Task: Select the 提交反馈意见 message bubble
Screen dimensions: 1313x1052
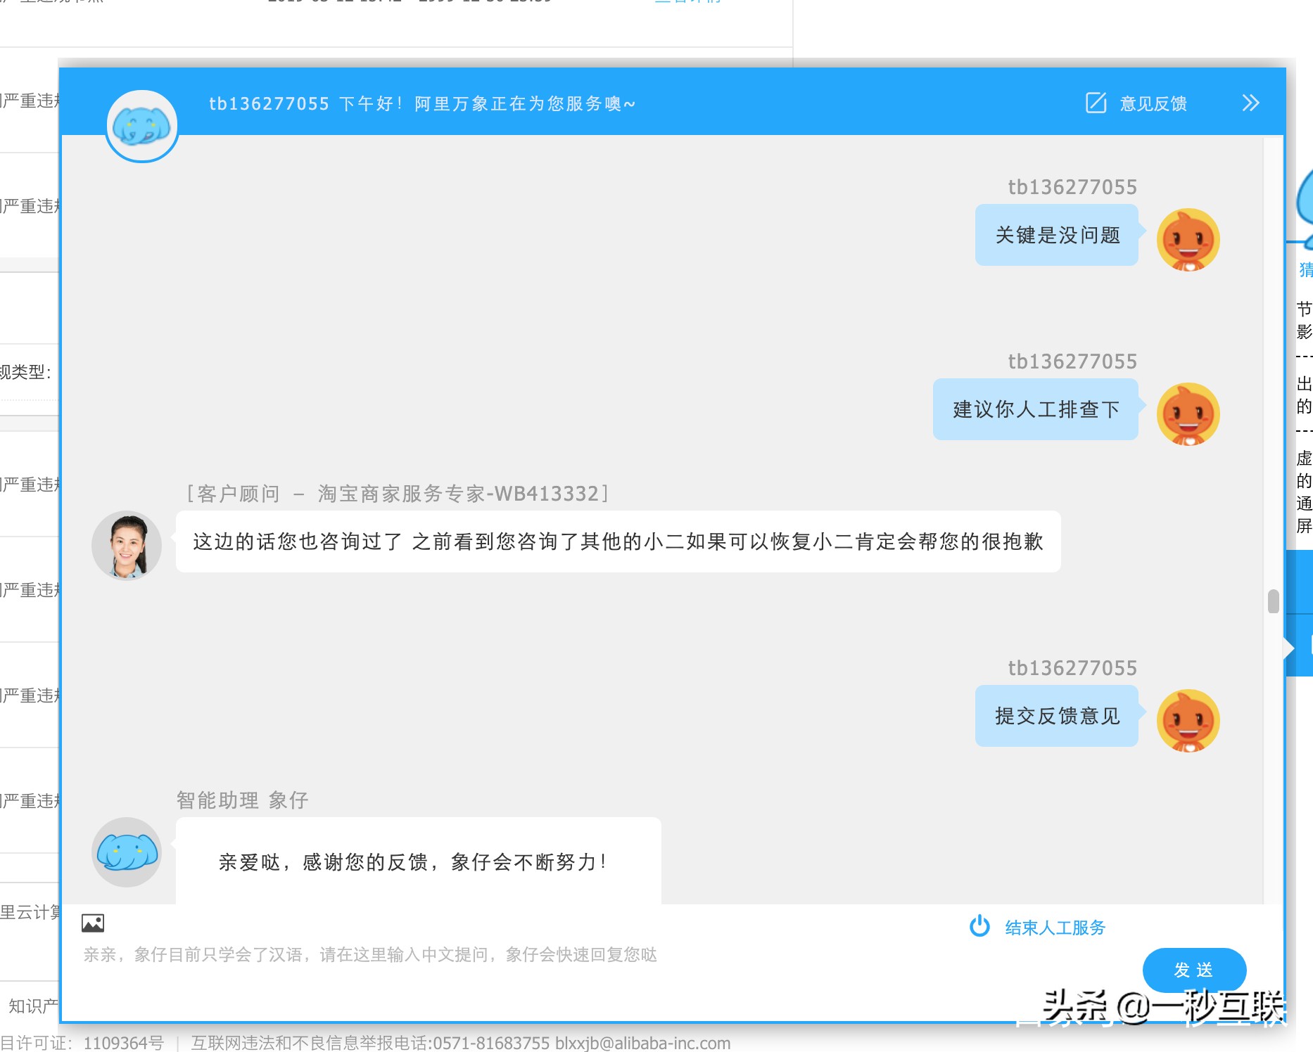Action: (1056, 716)
